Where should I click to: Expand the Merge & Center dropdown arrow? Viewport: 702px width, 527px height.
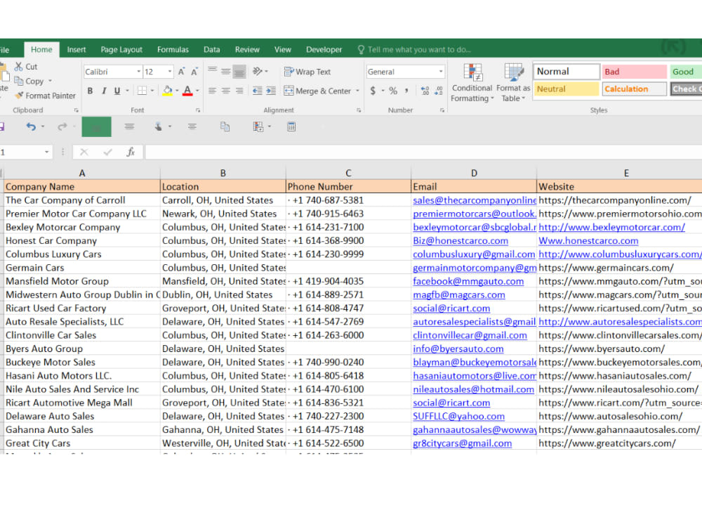(357, 91)
